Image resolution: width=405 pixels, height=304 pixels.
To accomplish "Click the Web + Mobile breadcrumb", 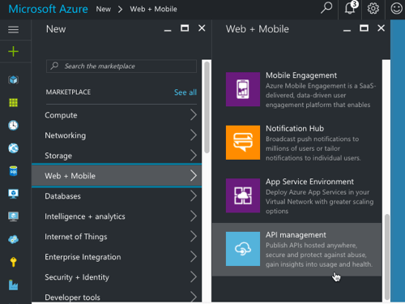I will point(153,9).
